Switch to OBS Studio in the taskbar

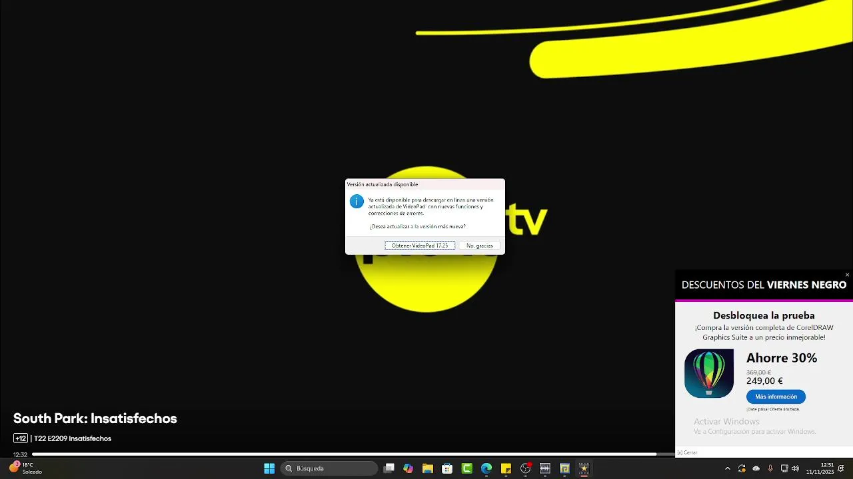tap(526, 468)
